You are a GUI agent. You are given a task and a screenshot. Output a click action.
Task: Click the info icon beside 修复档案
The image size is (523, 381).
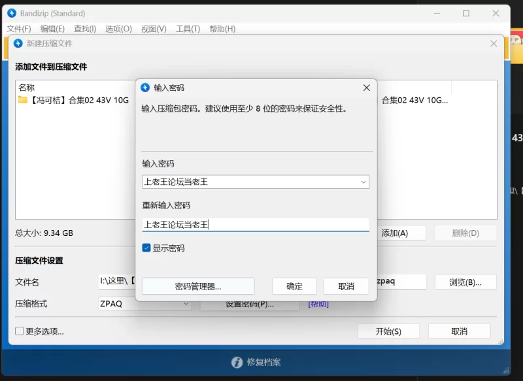pos(237,362)
